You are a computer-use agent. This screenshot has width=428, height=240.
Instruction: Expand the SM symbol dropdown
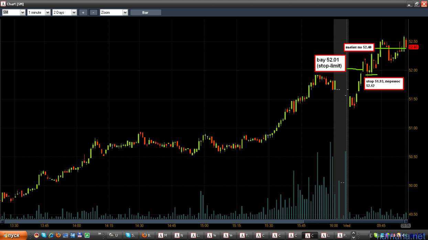[x=23, y=12]
